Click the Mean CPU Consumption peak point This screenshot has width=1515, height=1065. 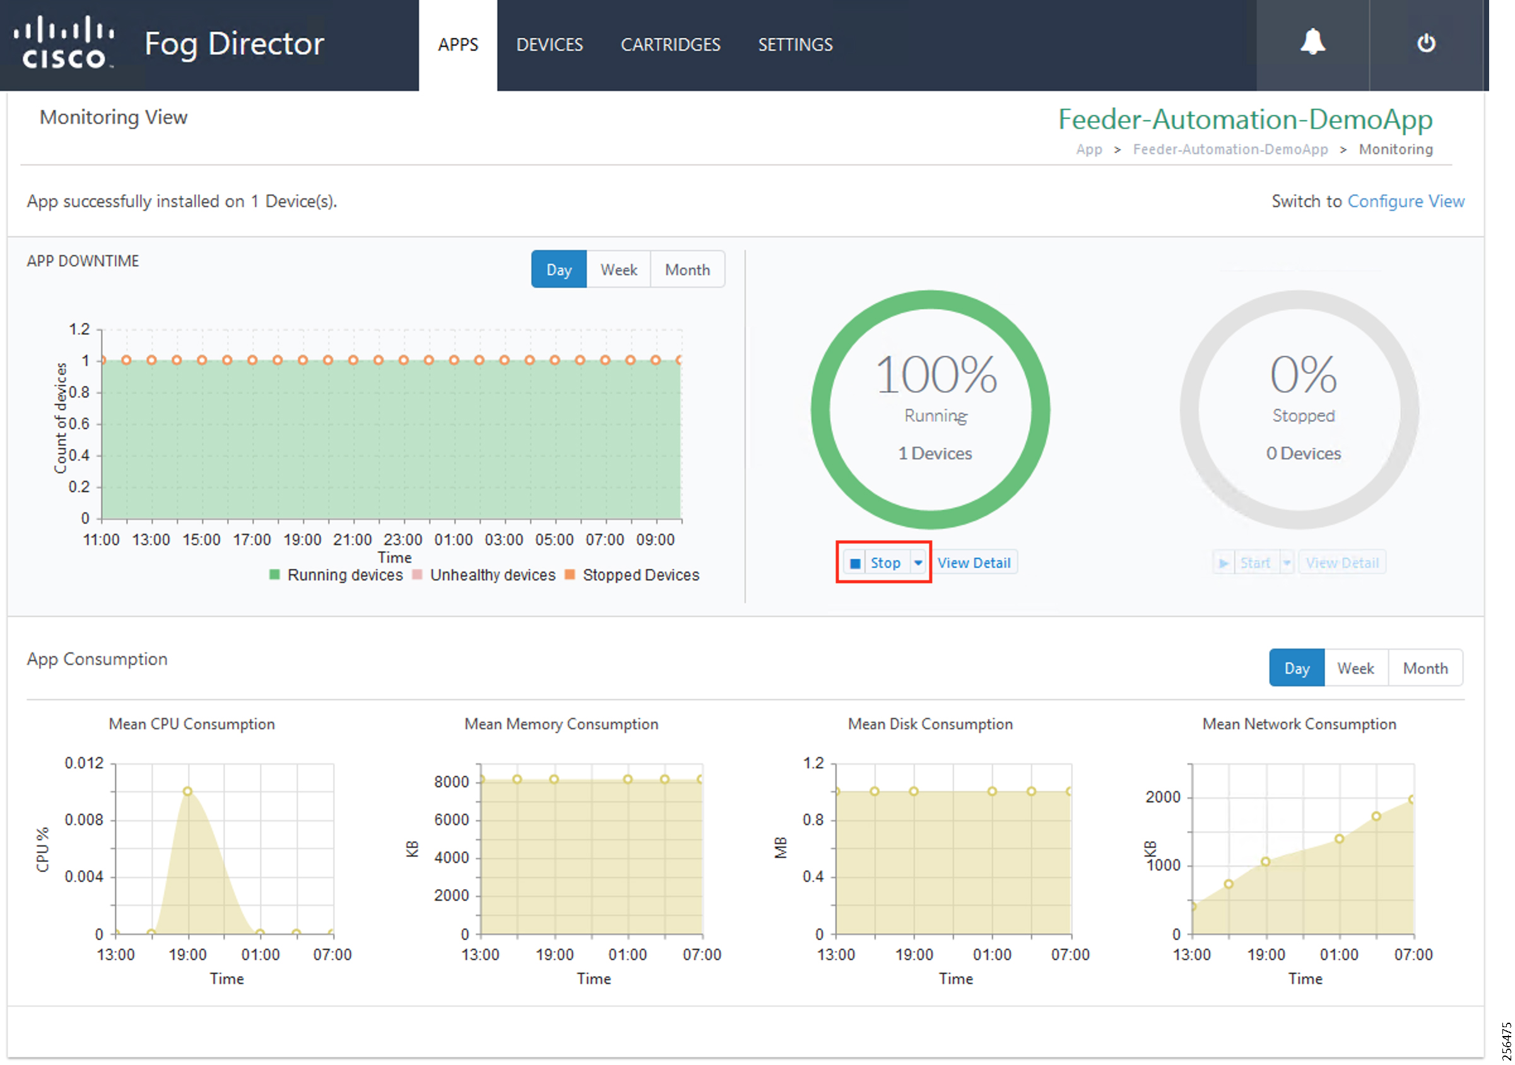pyautogui.click(x=187, y=791)
